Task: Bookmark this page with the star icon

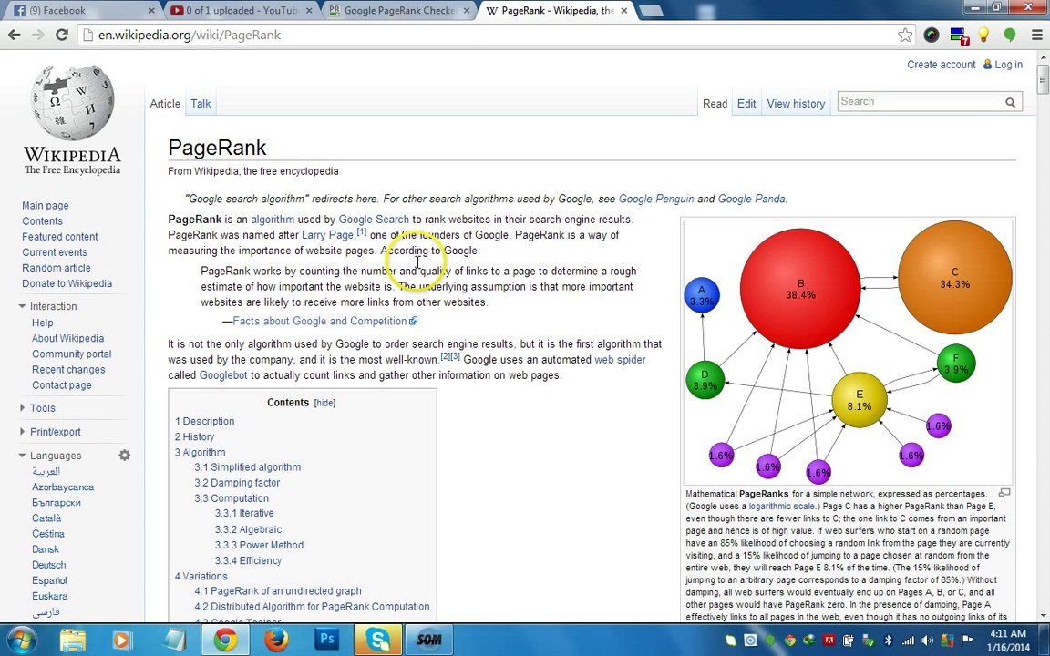Action: (905, 35)
